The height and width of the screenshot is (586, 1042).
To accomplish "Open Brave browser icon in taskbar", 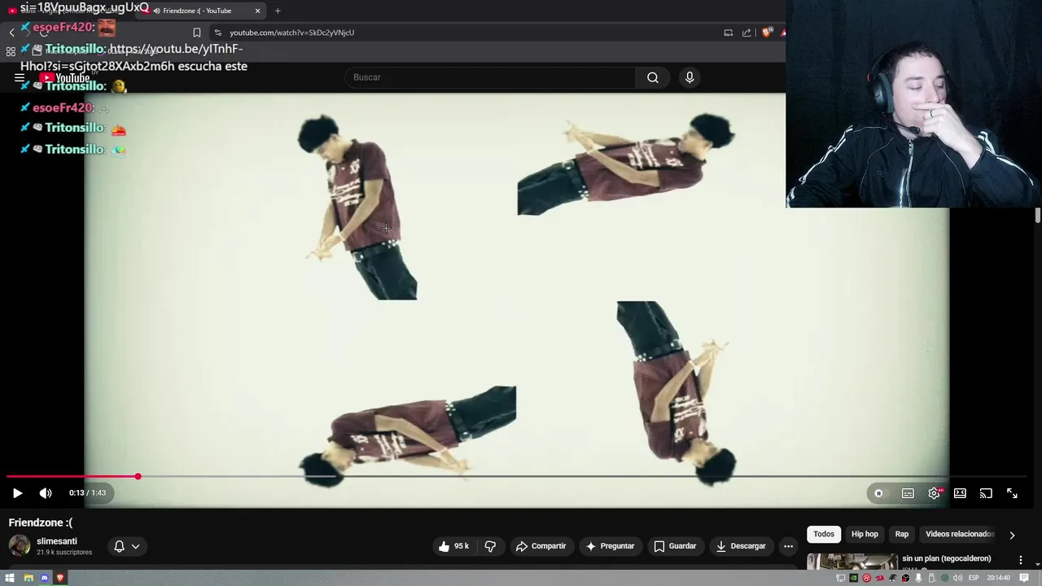I will point(60,578).
